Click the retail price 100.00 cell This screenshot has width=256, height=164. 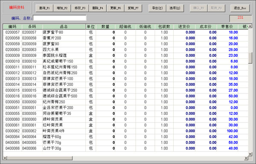[227, 131]
